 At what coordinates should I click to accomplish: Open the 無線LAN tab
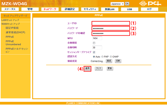point(110,9)
